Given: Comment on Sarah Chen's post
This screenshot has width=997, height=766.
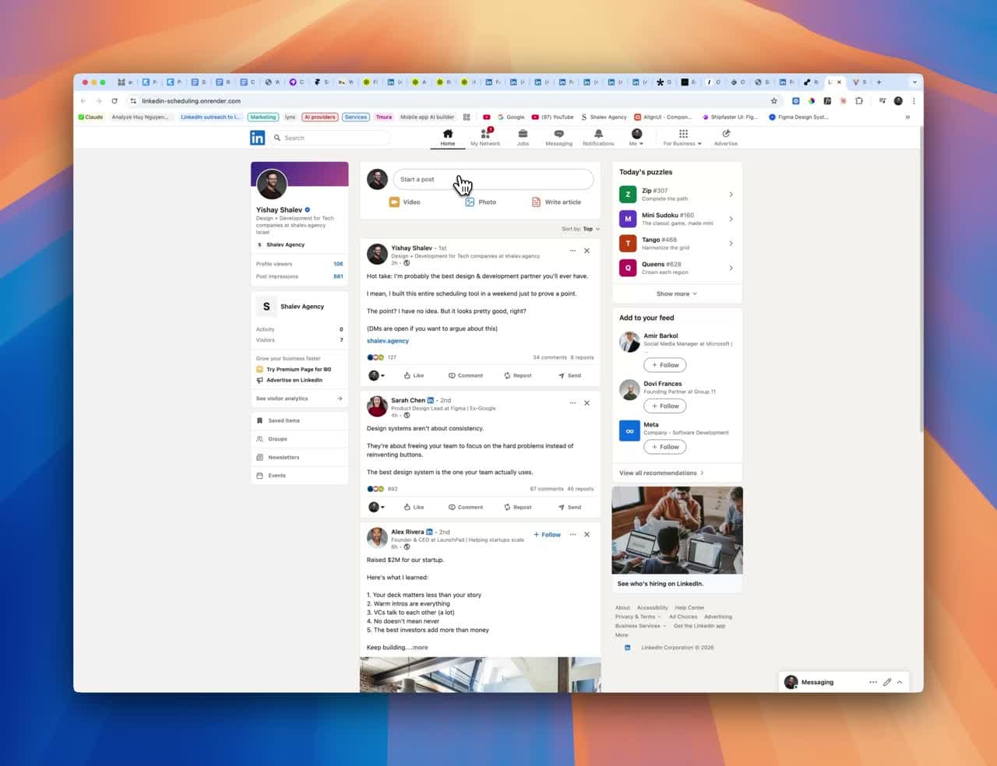Looking at the screenshot, I should [466, 507].
